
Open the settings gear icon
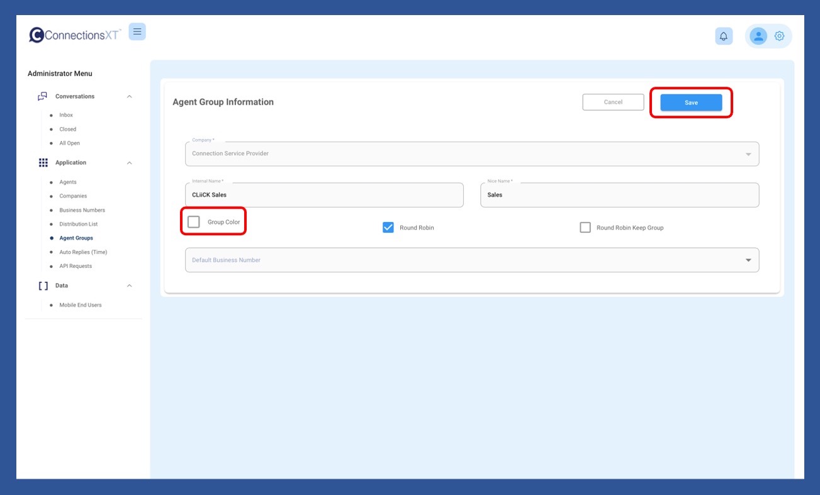click(x=779, y=36)
